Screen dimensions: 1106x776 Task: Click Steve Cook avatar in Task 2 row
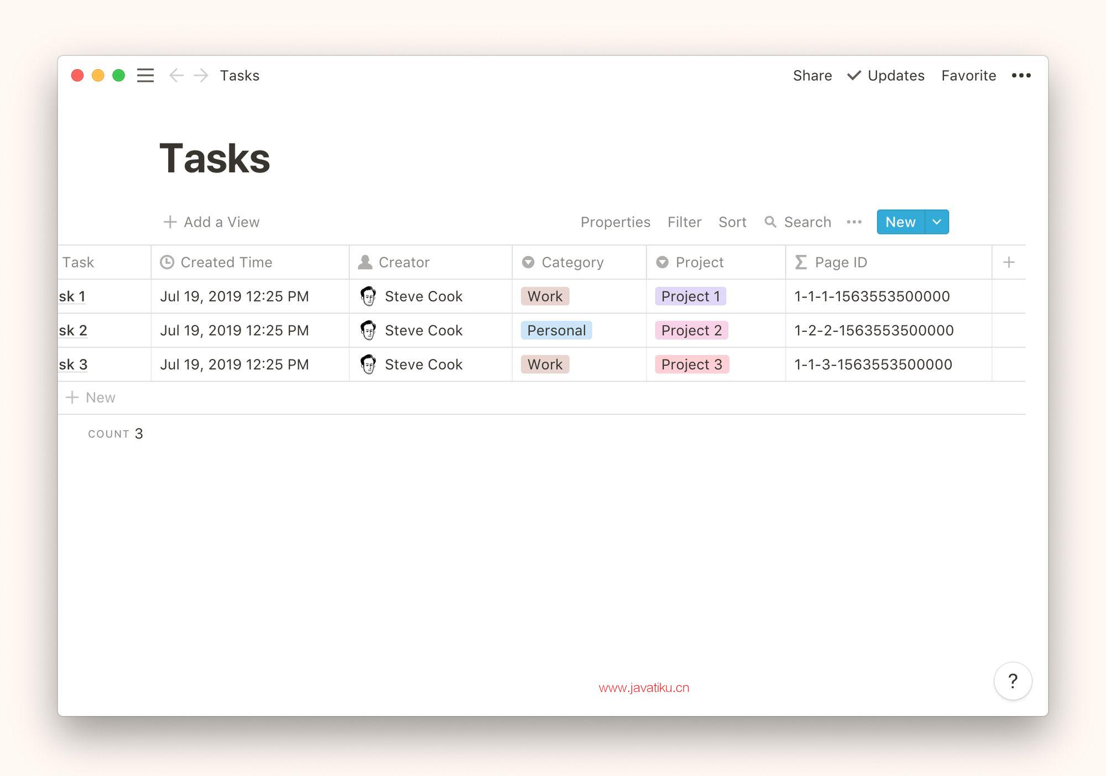pyautogui.click(x=368, y=330)
